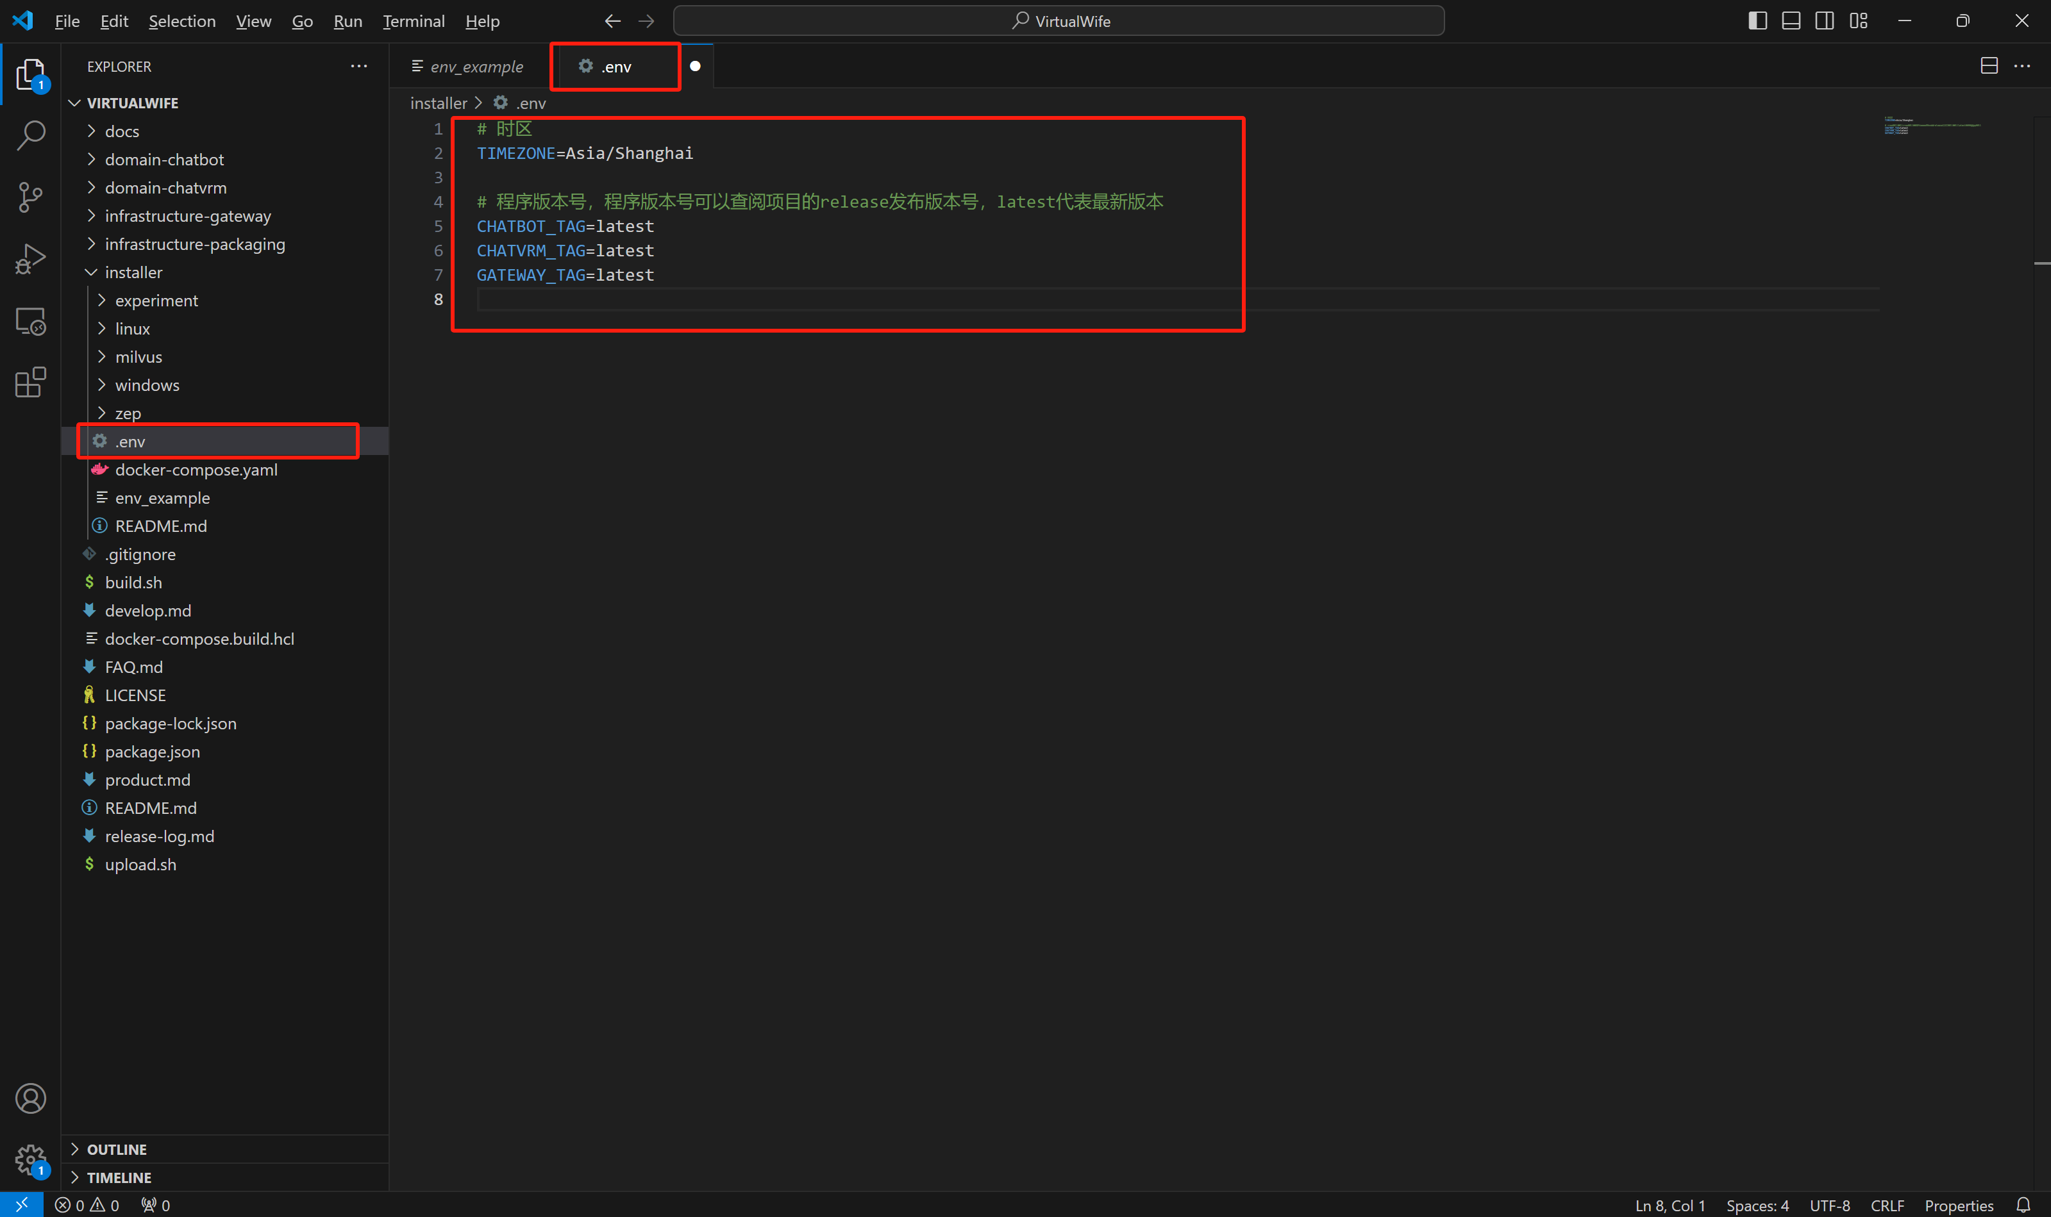Open the Accounts menu icon
2051x1217 pixels.
(x=30, y=1098)
